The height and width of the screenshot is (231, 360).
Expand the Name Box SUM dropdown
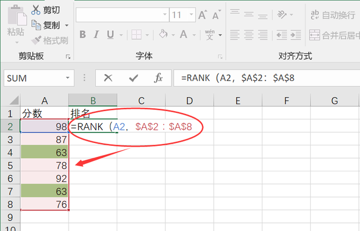(x=67, y=78)
